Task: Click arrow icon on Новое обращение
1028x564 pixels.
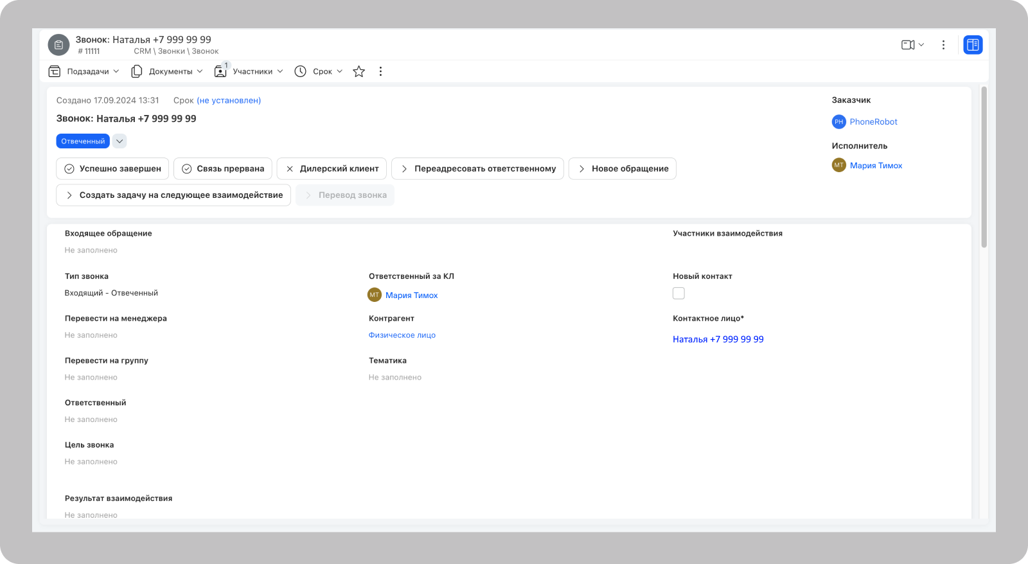Action: coord(581,168)
